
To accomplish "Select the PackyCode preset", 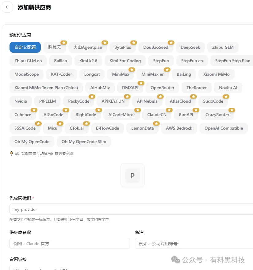I will click(79, 101).
